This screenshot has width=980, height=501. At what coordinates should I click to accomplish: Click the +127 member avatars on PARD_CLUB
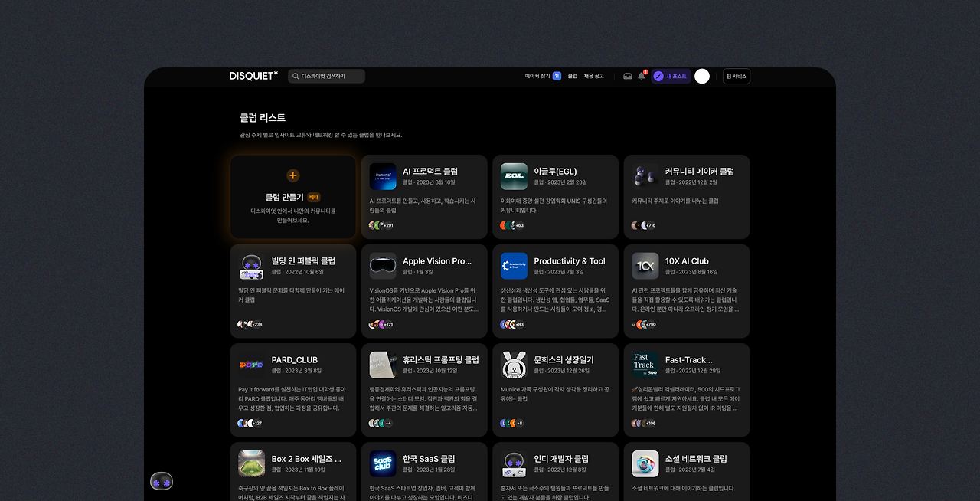(x=250, y=423)
